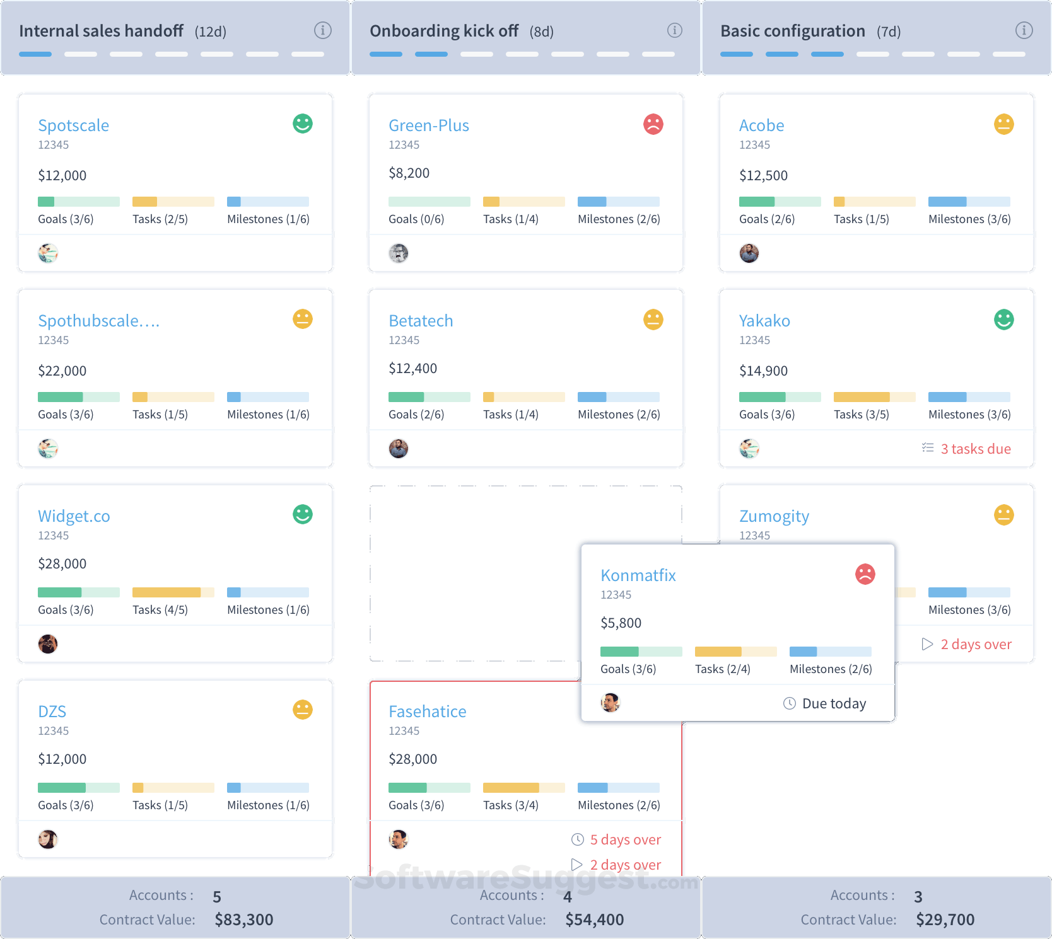Screen dimensions: 1052x939
Task: Open info icon for Internal sales handoff
Action: [x=323, y=30]
